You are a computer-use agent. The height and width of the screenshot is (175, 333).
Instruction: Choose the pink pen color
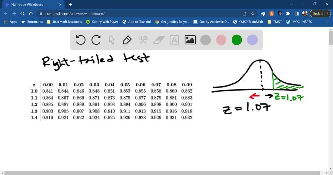tap(221, 40)
